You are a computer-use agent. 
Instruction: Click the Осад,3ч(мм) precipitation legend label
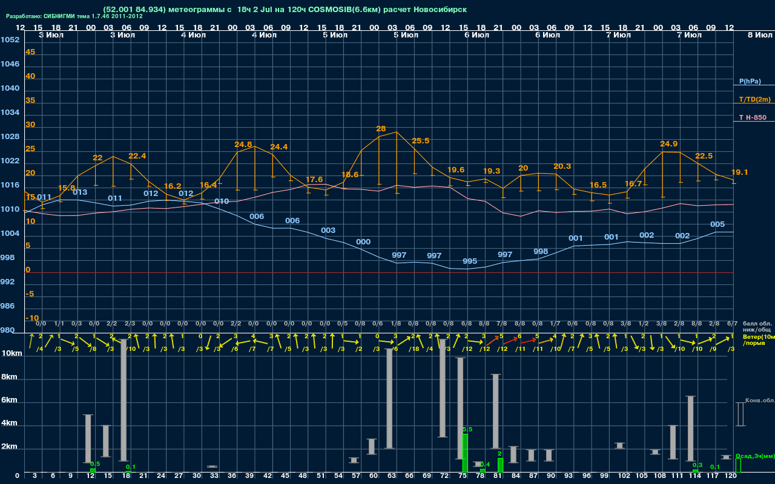754,456
